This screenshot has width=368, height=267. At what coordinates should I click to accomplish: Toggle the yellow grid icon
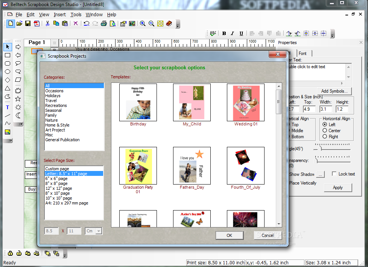point(160,23)
